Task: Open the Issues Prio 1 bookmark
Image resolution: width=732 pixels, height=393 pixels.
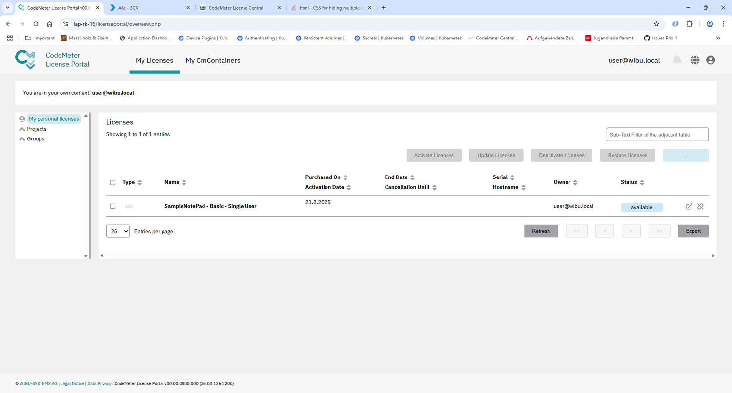Action: point(660,38)
